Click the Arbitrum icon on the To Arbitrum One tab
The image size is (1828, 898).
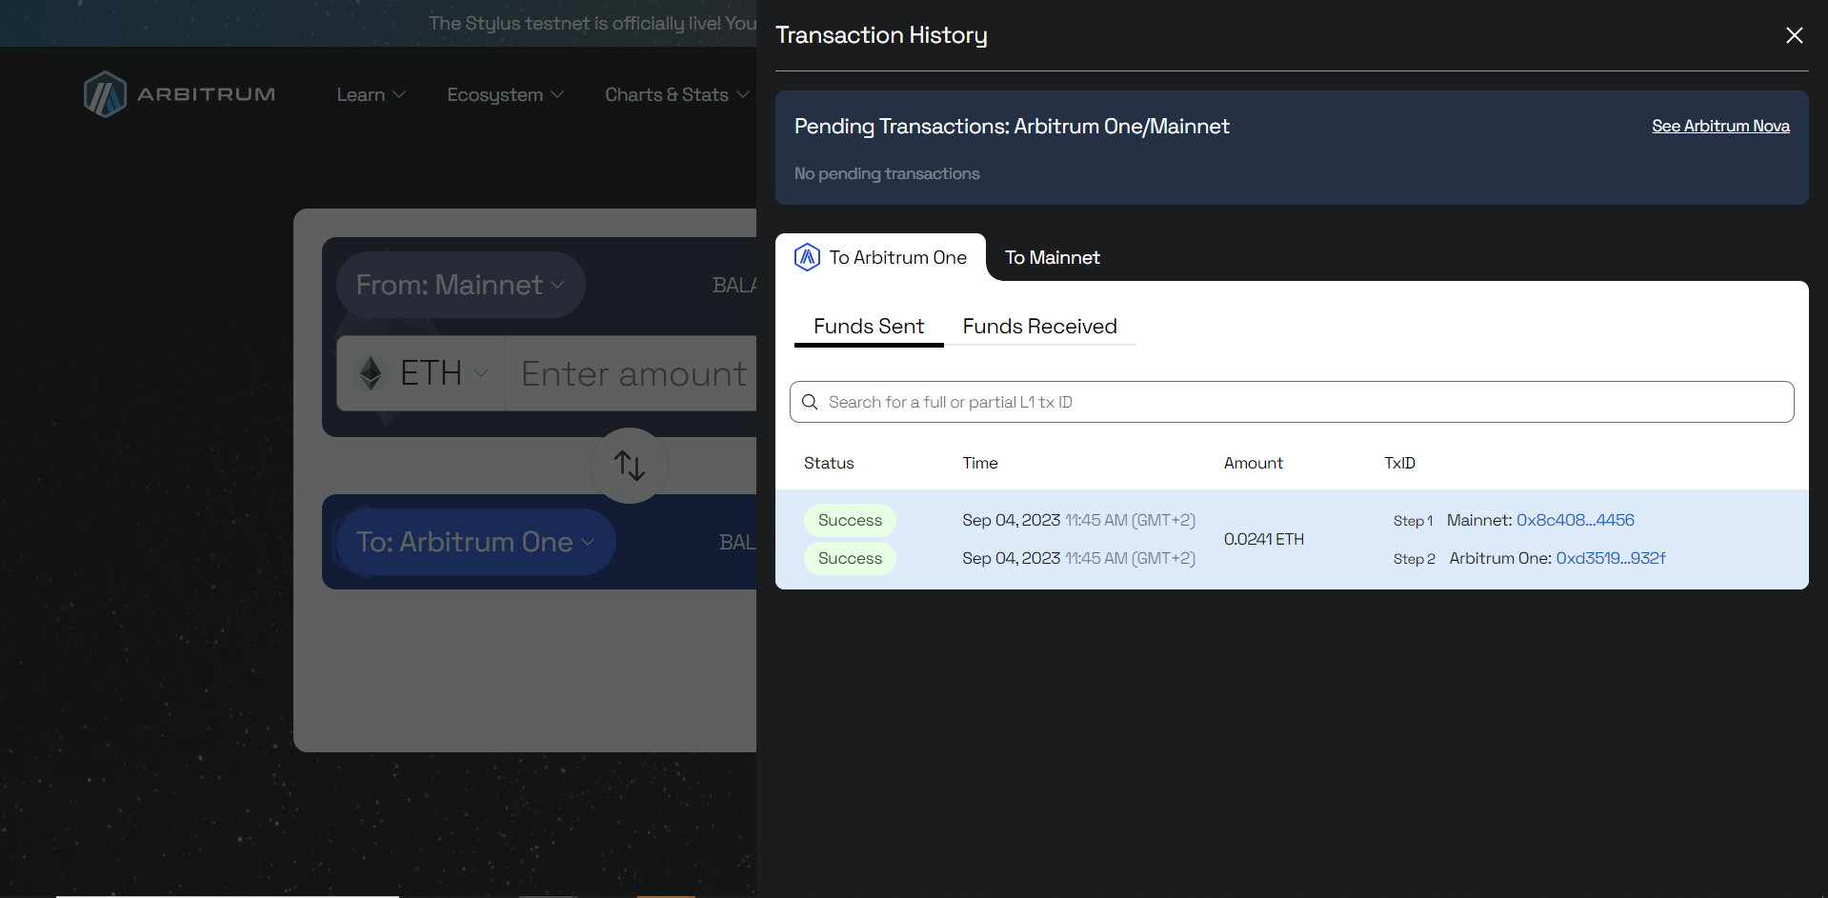pos(807,257)
